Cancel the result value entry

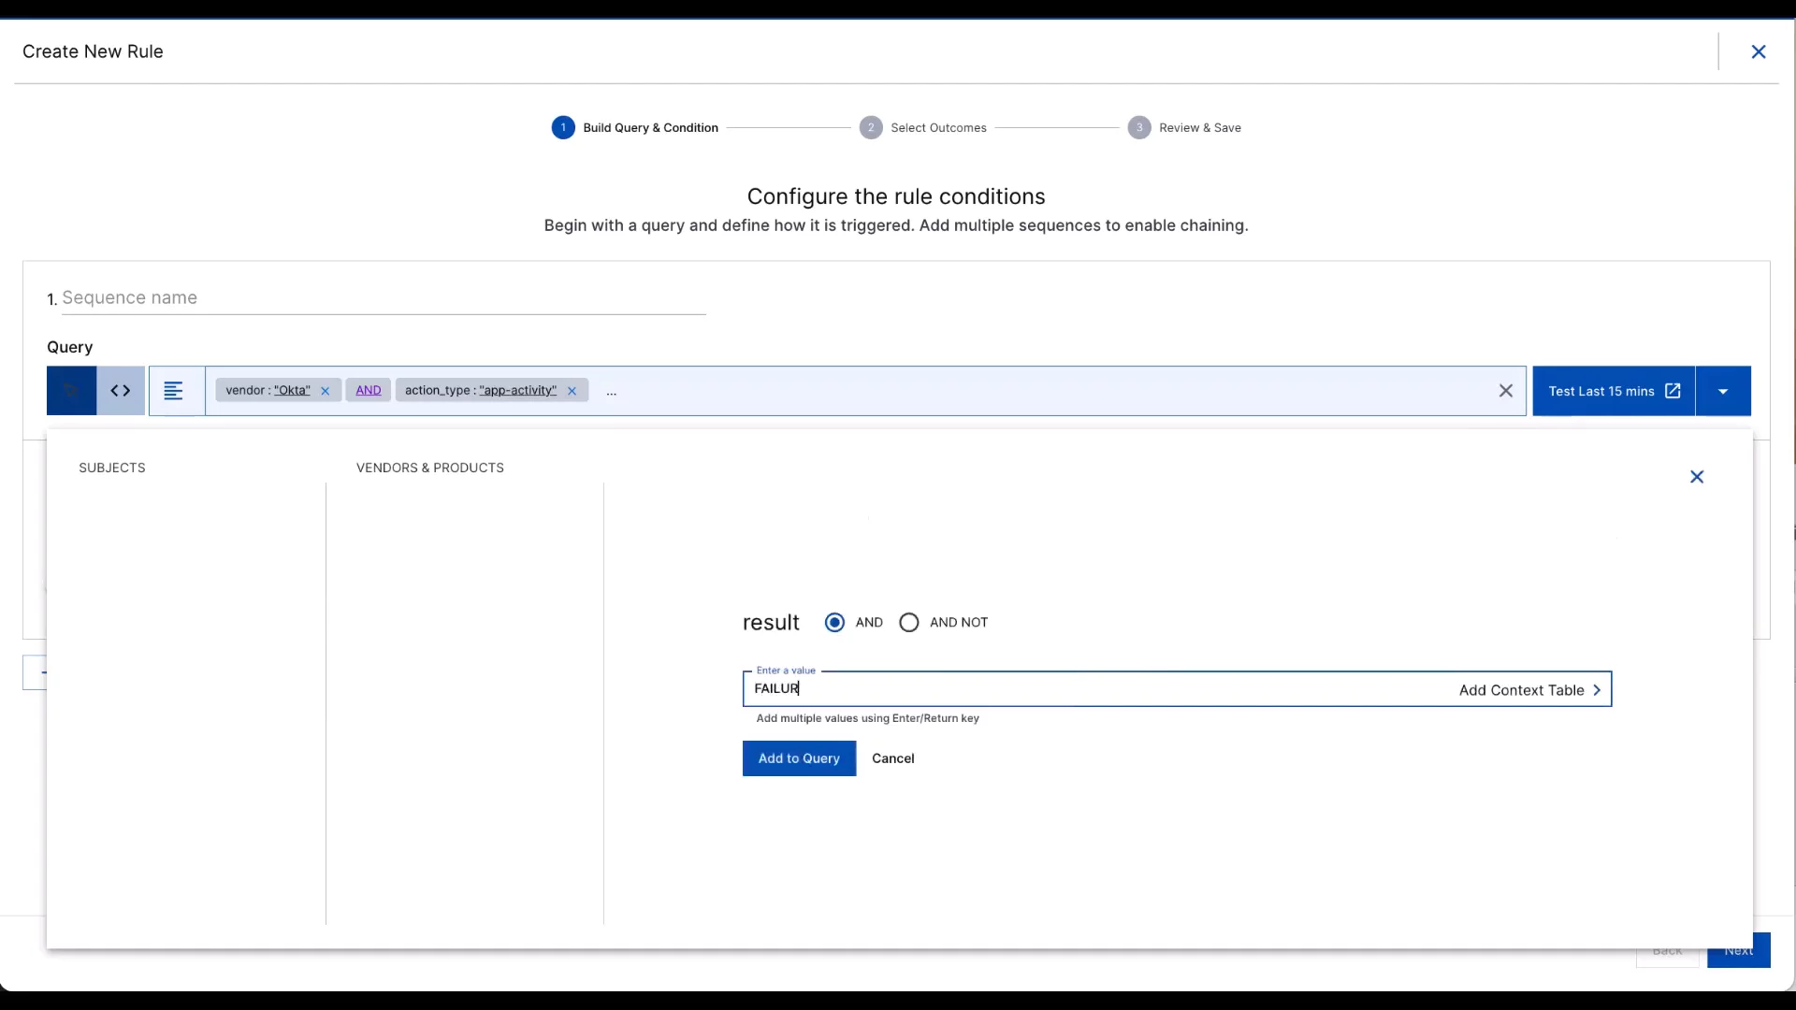892,758
